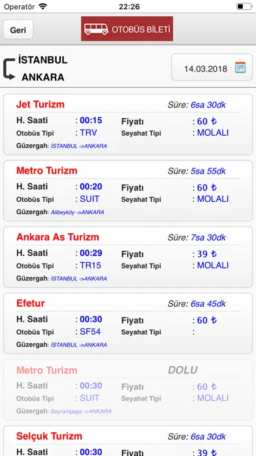256x456 pixels.
Task: Select the Metro Turizm 00:20 Alibeyköy trip
Action: [x=128, y=191]
